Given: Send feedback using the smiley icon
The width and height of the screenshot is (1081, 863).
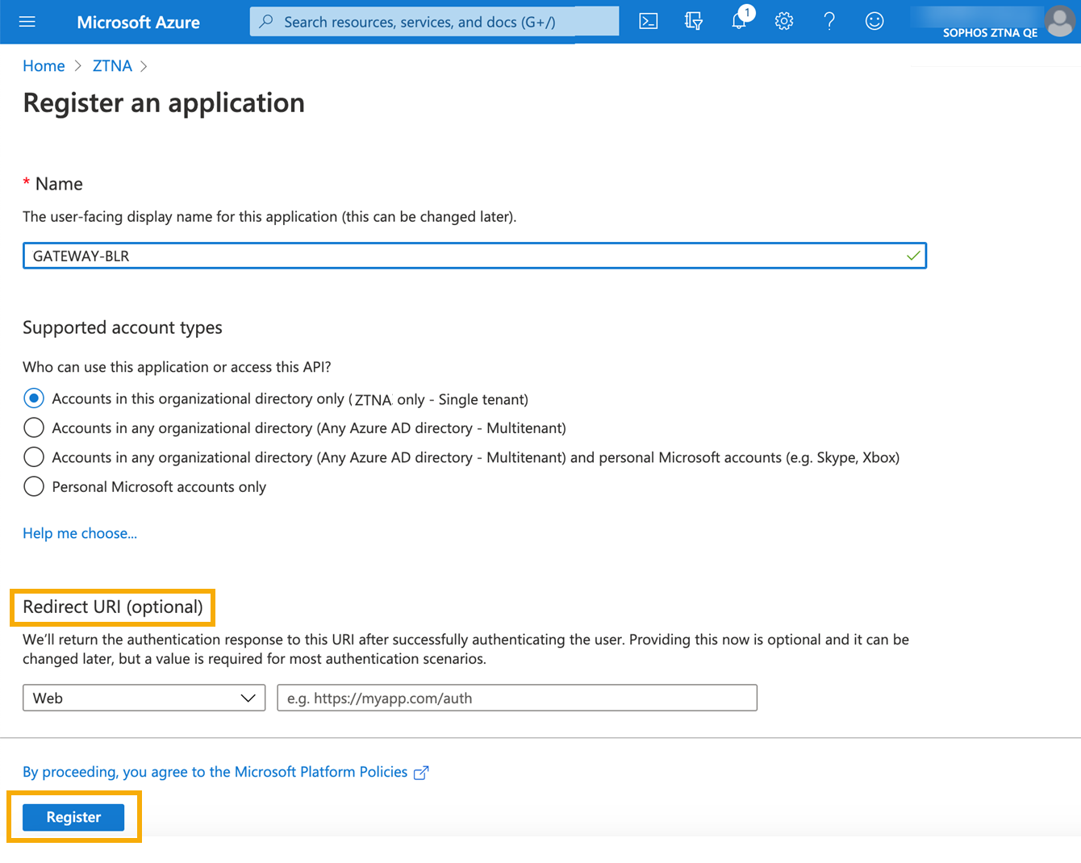Looking at the screenshot, I should 874,22.
